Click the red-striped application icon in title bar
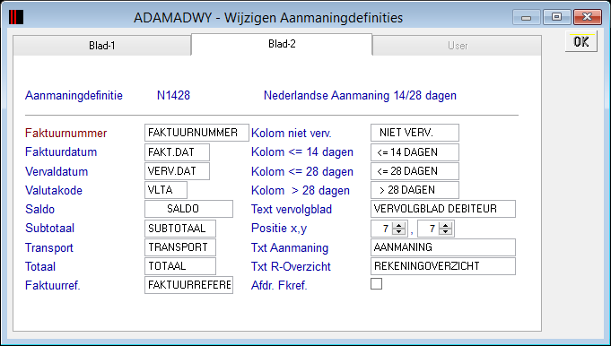611x346 pixels. tap(16, 17)
